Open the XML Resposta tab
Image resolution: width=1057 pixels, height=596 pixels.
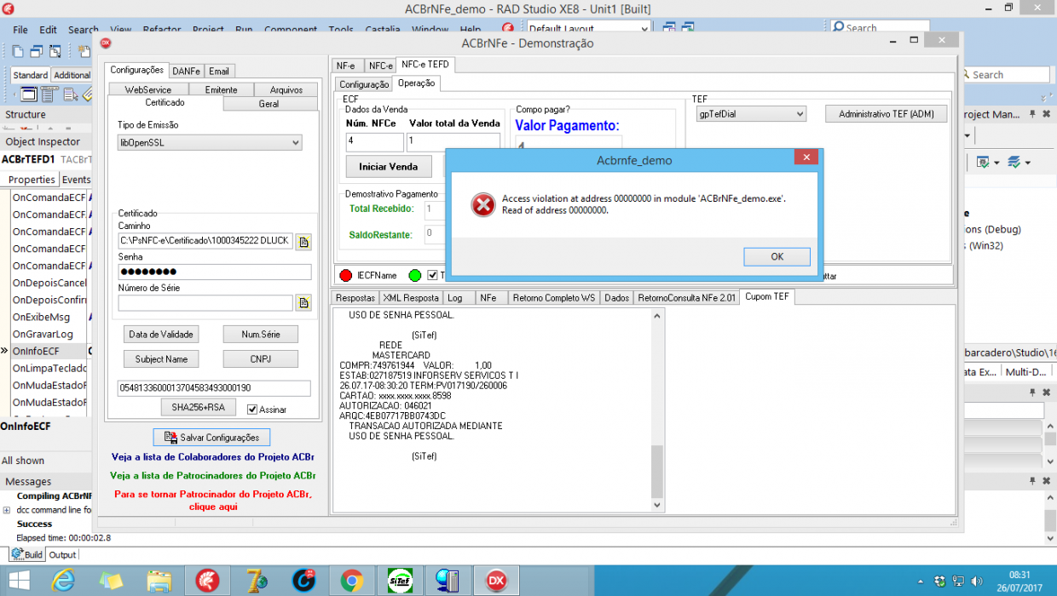tap(411, 298)
